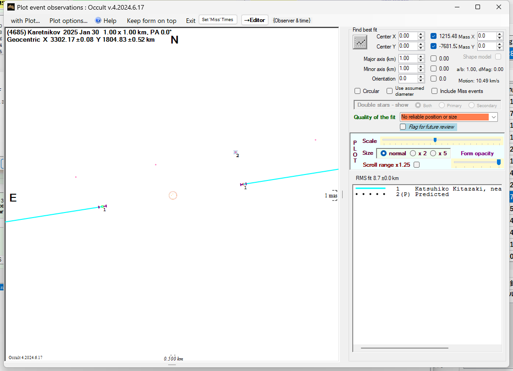Viewport: 513px width, 371px height.
Task: Click the Scale slider handle
Action: tap(435, 140)
